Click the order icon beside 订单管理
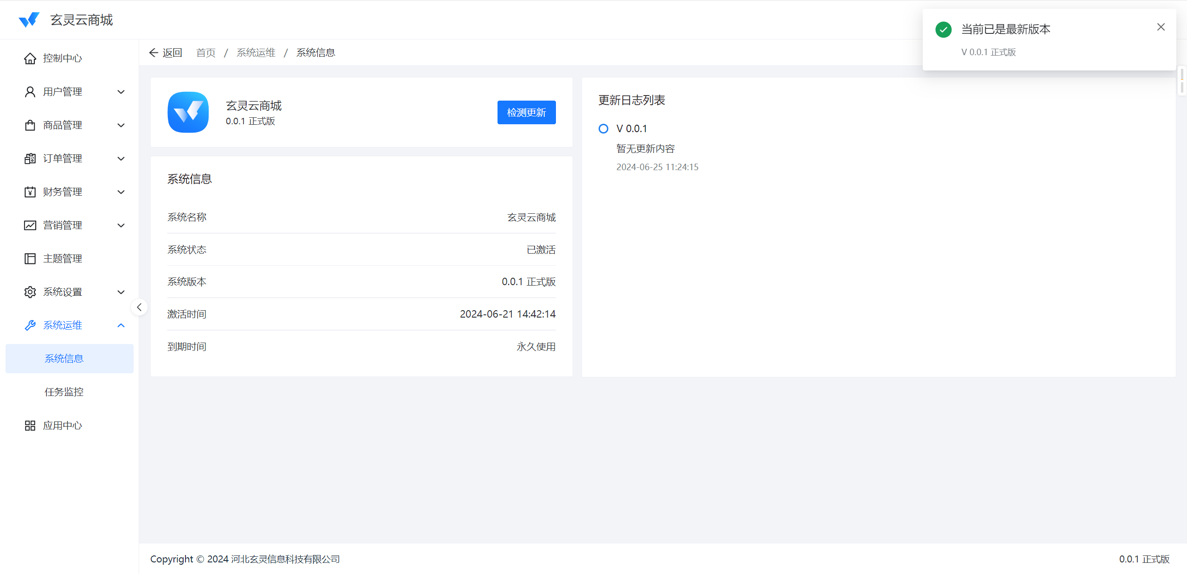The image size is (1187, 574). (x=30, y=159)
